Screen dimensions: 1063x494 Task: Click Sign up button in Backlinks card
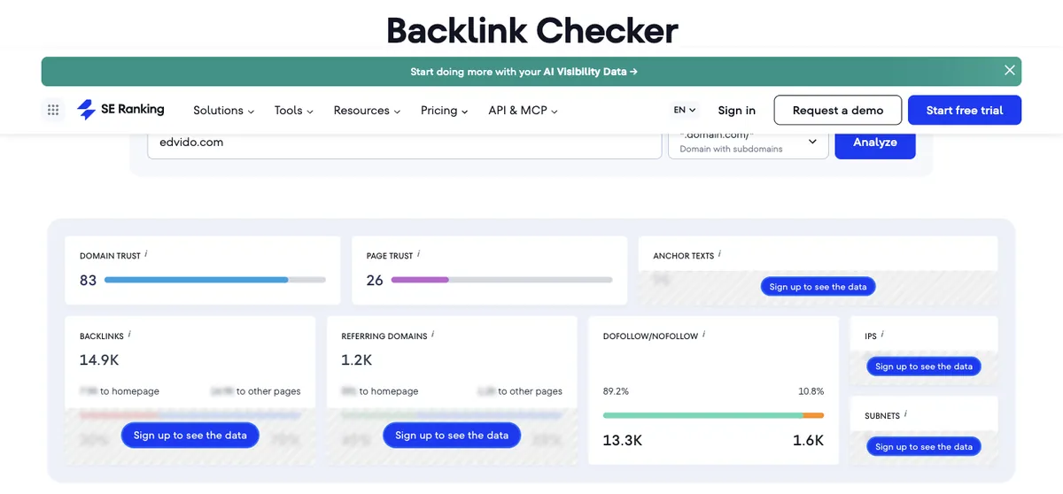(x=190, y=435)
